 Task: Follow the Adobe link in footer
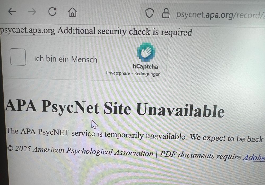tap(254, 158)
